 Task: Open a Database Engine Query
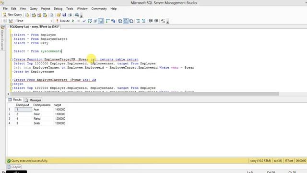tap(27, 15)
